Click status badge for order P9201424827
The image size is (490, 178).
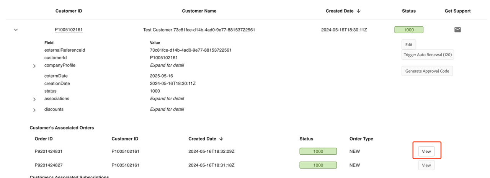tap(318, 165)
